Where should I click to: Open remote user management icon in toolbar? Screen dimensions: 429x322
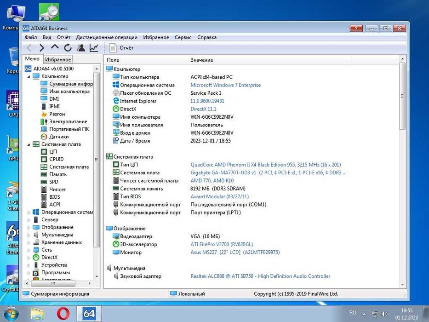point(81,48)
